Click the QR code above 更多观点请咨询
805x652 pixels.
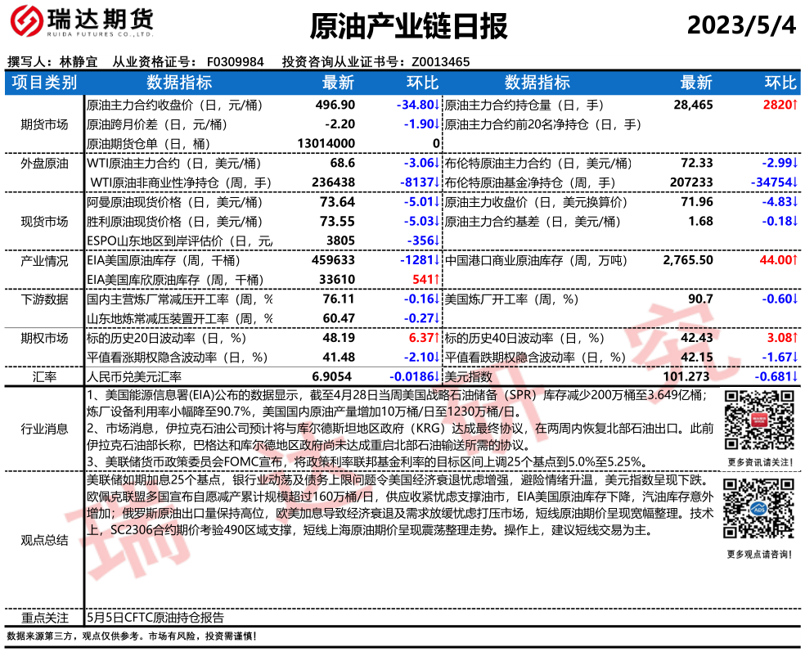pyautogui.click(x=758, y=511)
